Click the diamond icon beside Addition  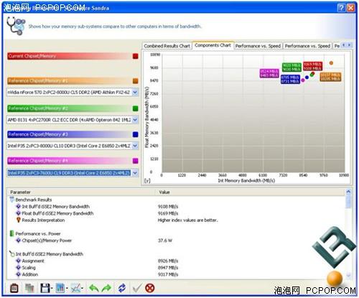(18, 274)
